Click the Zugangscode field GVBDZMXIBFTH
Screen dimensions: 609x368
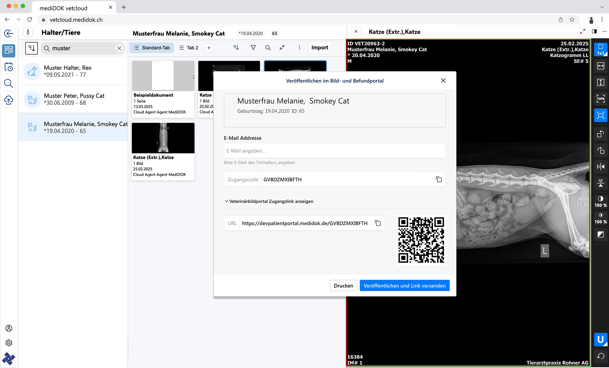coord(335,179)
